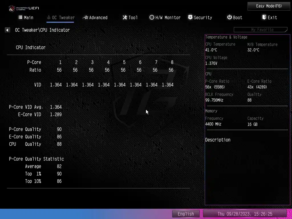Select the P-Core VID Avg. row
The width and height of the screenshot is (292, 219).
pos(35,107)
